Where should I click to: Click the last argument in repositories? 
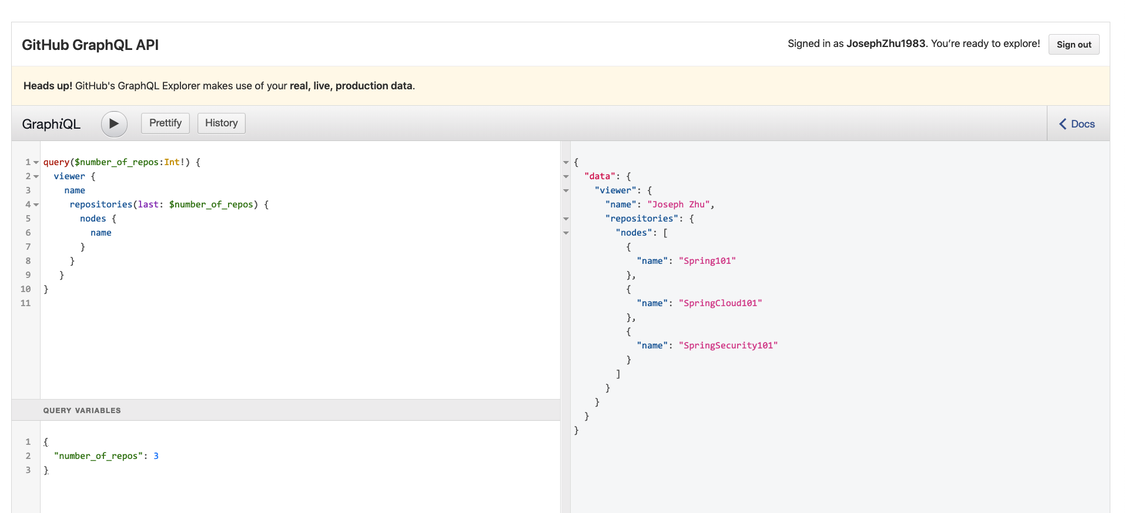(x=148, y=204)
